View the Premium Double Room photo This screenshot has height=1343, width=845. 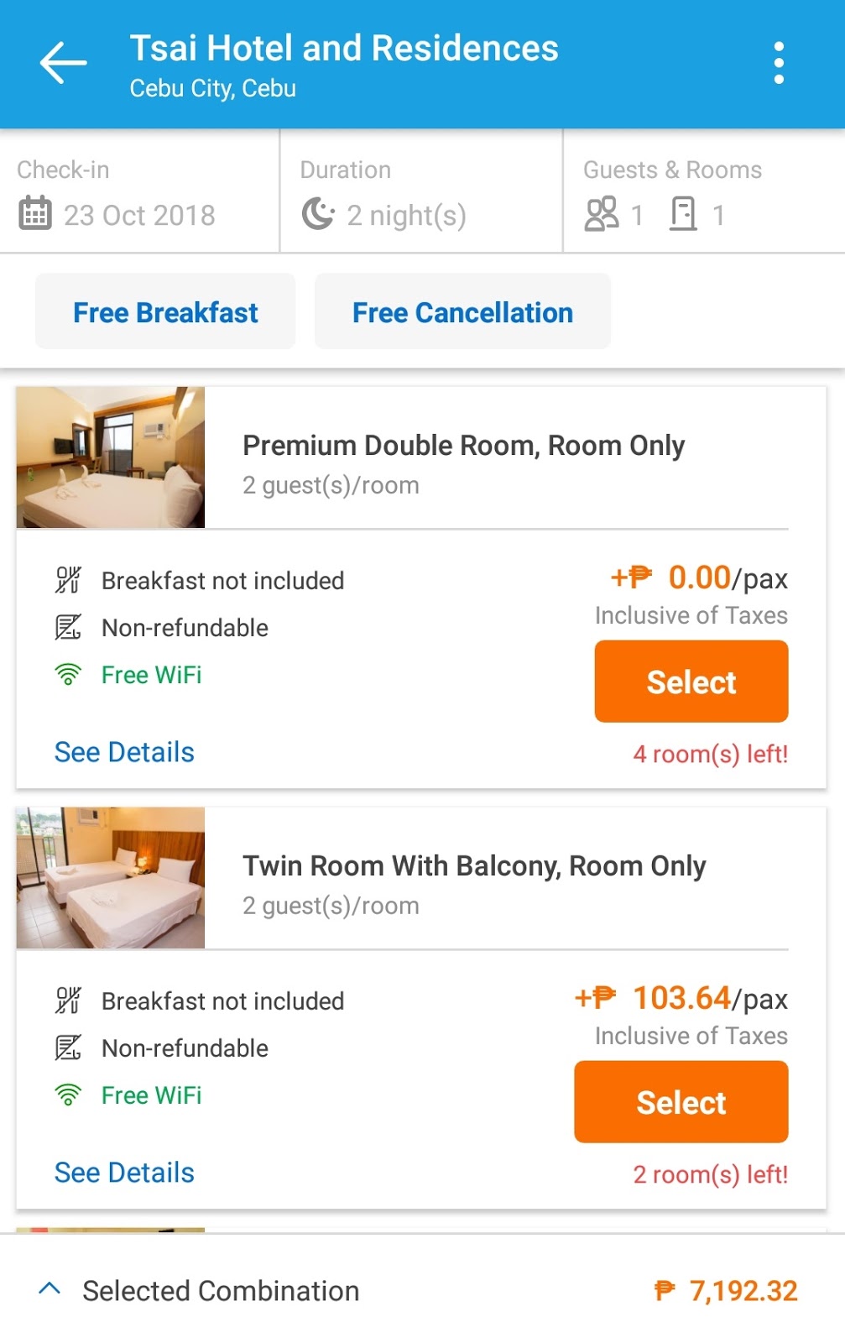click(111, 457)
